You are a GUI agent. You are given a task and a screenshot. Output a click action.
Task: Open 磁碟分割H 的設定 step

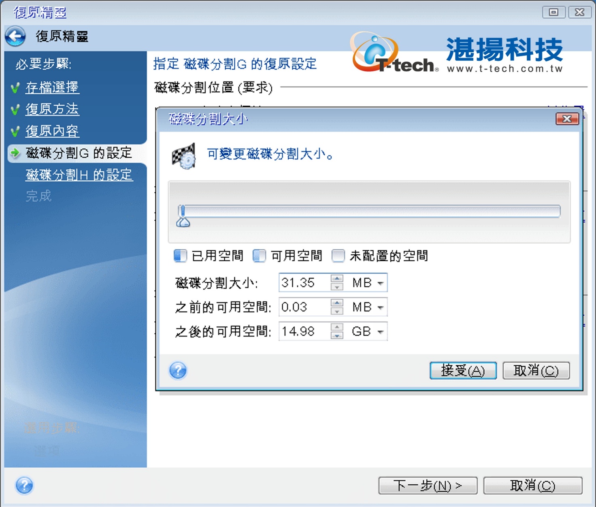coord(79,175)
